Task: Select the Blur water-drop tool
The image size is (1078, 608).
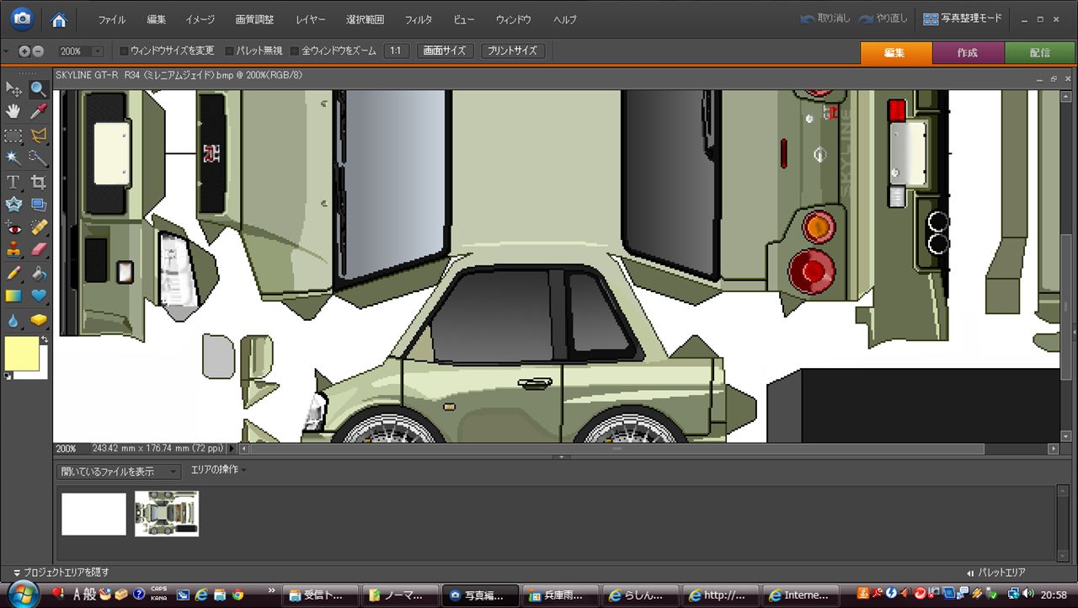Action: tap(13, 320)
